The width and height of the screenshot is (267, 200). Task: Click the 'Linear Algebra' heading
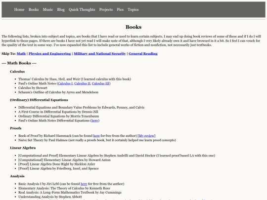[x=23, y=148]
